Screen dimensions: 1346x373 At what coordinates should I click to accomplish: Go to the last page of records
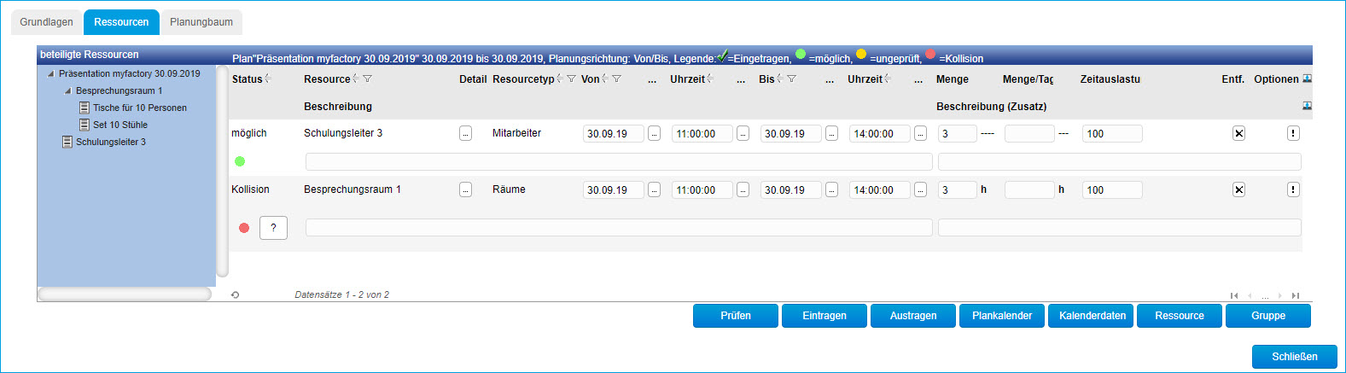pos(1296,295)
